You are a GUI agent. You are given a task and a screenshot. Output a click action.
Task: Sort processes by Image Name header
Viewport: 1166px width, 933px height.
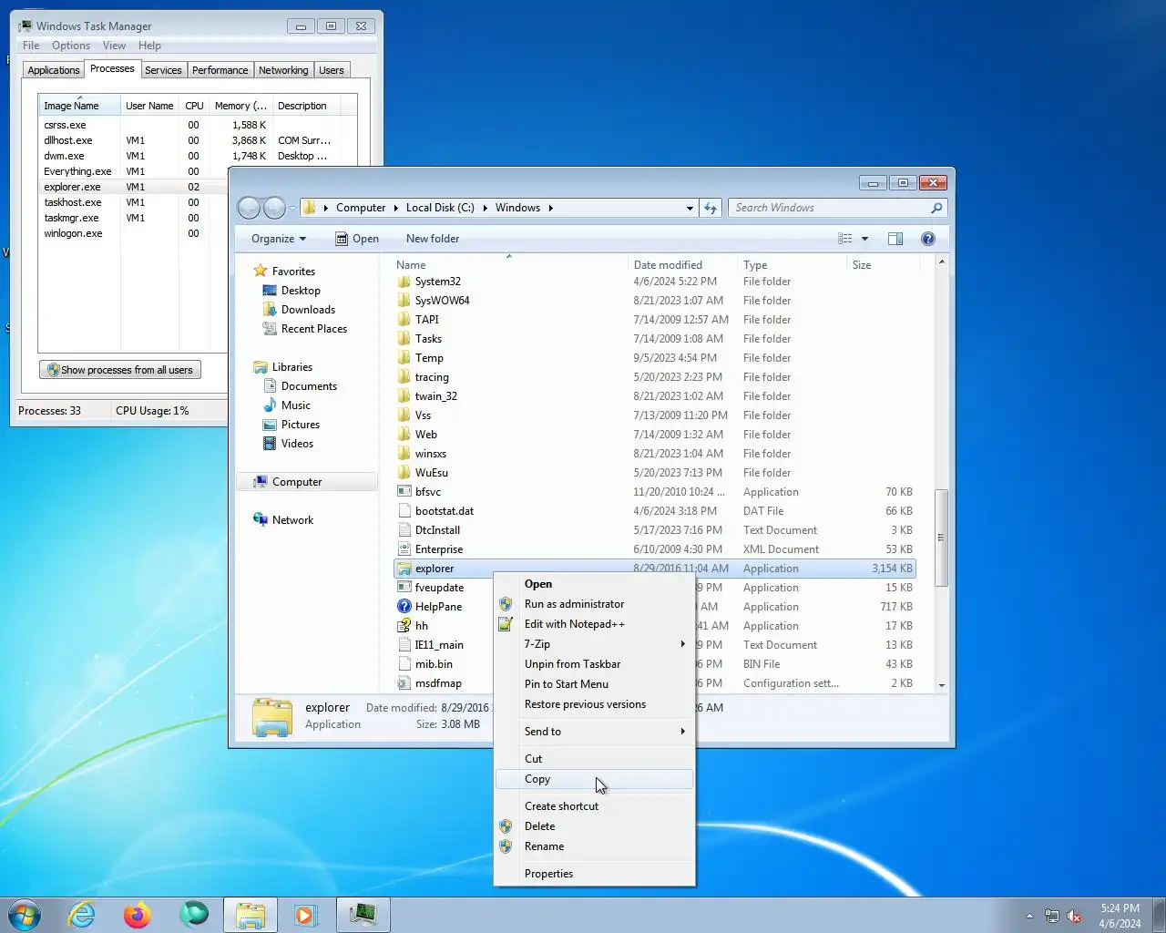point(79,106)
